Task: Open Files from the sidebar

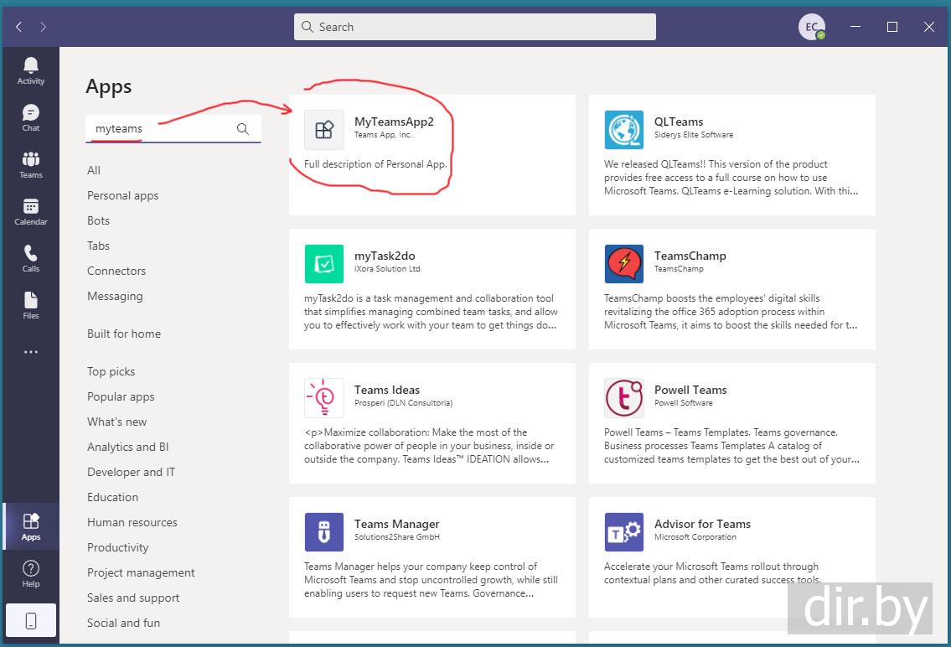Action: [31, 306]
